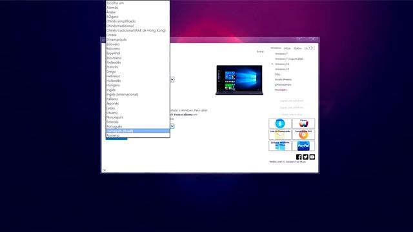Select Eslovaco option

click(137, 44)
